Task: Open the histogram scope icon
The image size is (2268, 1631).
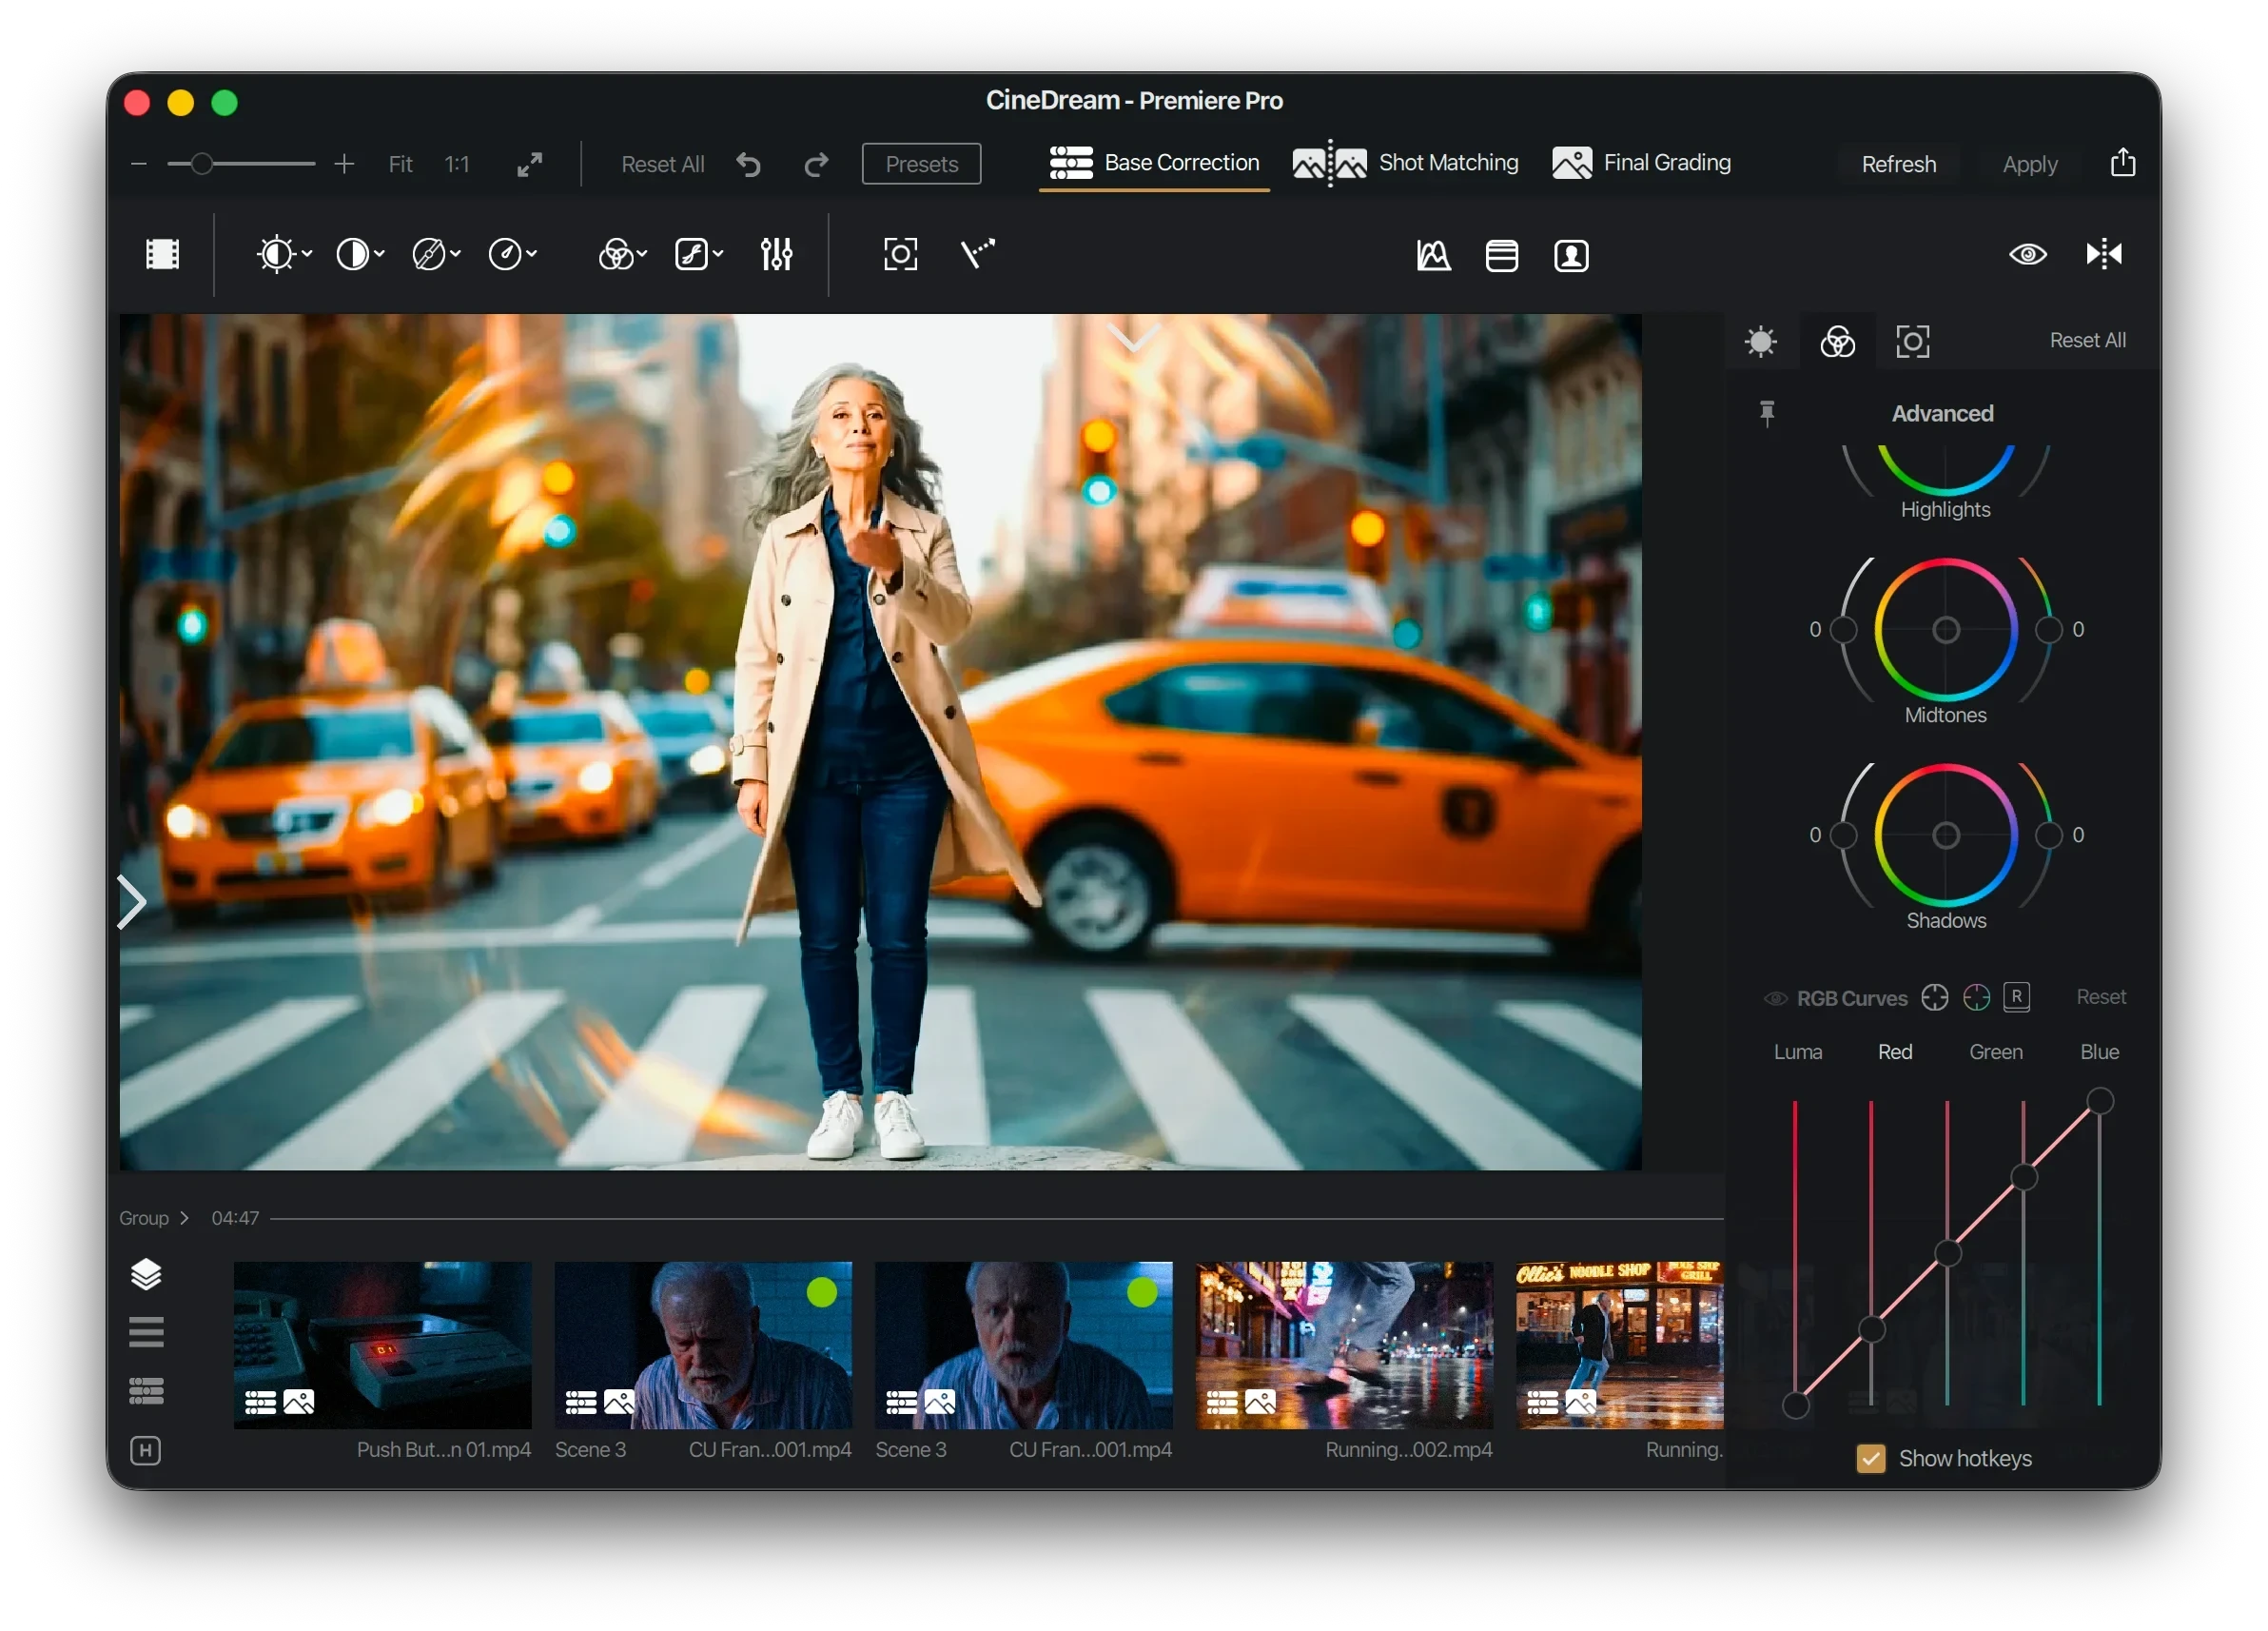Action: point(1433,256)
